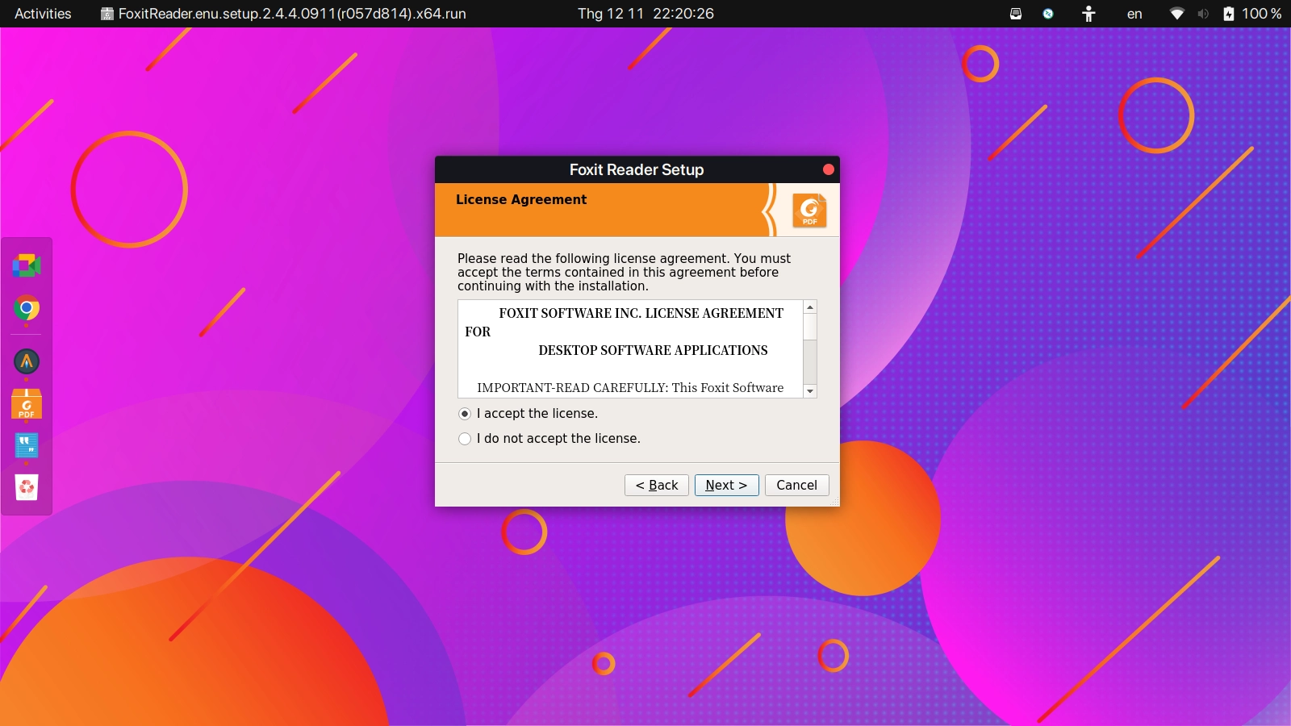1291x726 pixels.
Task: Click the license text scrollbar thumb
Action: [810, 328]
